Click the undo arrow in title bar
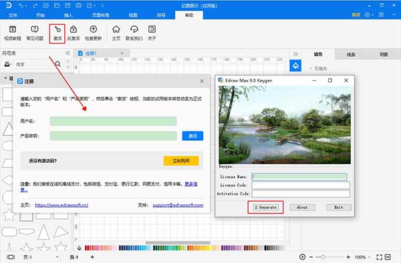 (x=21, y=5)
